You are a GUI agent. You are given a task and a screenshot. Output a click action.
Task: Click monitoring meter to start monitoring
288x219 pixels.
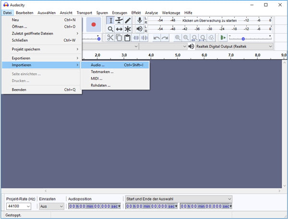click(x=209, y=21)
